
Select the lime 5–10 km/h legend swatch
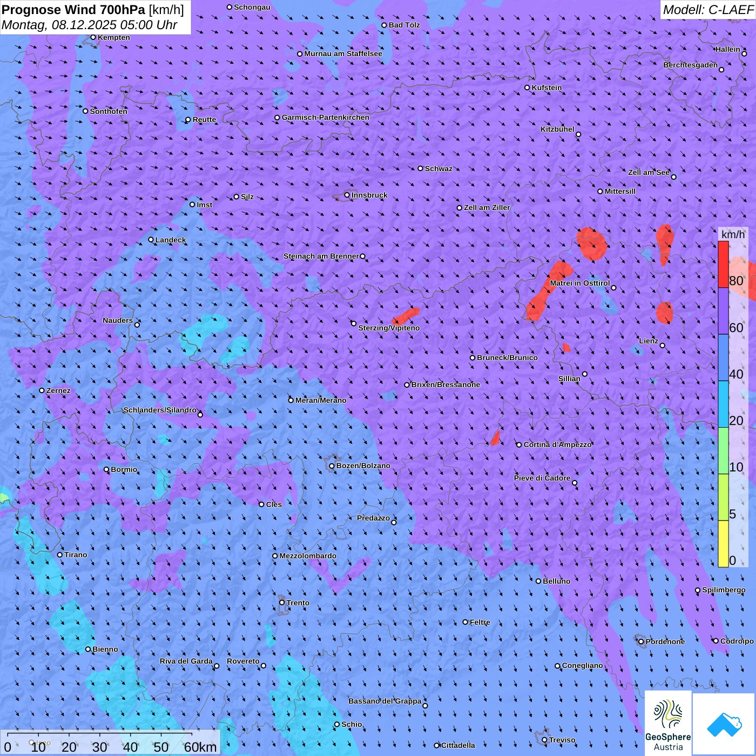tap(723, 497)
